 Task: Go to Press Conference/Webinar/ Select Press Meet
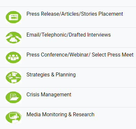click(80, 55)
